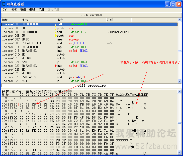The height and width of the screenshot is (156, 183).
Task: Click the 注释 column header
Action: tap(119, 20)
